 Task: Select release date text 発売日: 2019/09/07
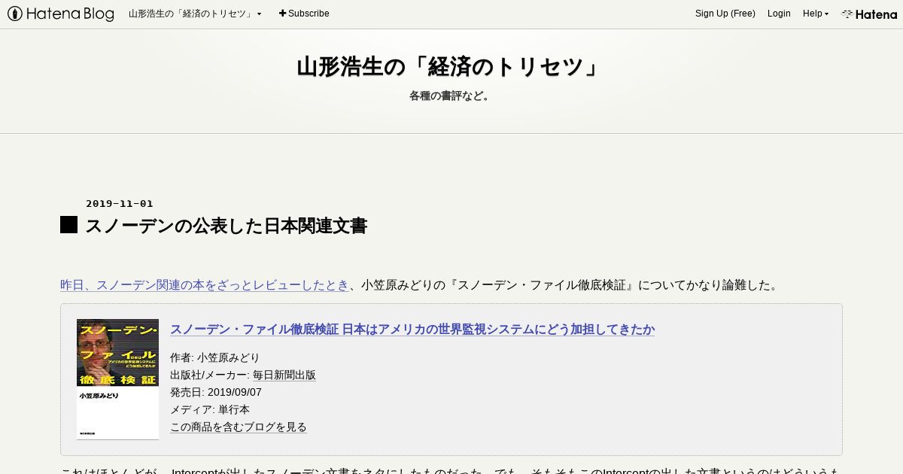click(x=216, y=392)
